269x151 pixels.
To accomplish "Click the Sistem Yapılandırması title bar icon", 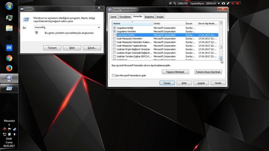I will click(109, 10).
